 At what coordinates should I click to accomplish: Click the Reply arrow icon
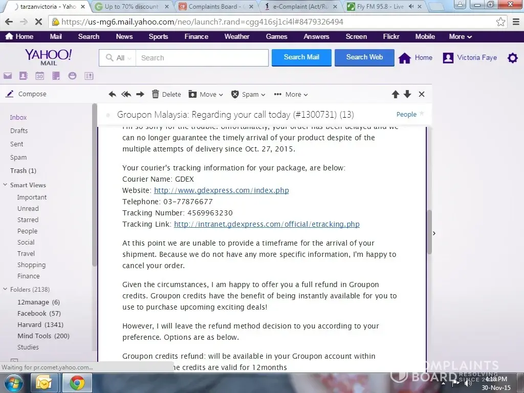pos(112,94)
